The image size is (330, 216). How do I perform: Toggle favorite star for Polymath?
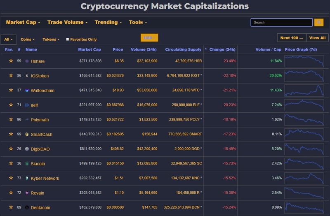[x=11, y=119]
